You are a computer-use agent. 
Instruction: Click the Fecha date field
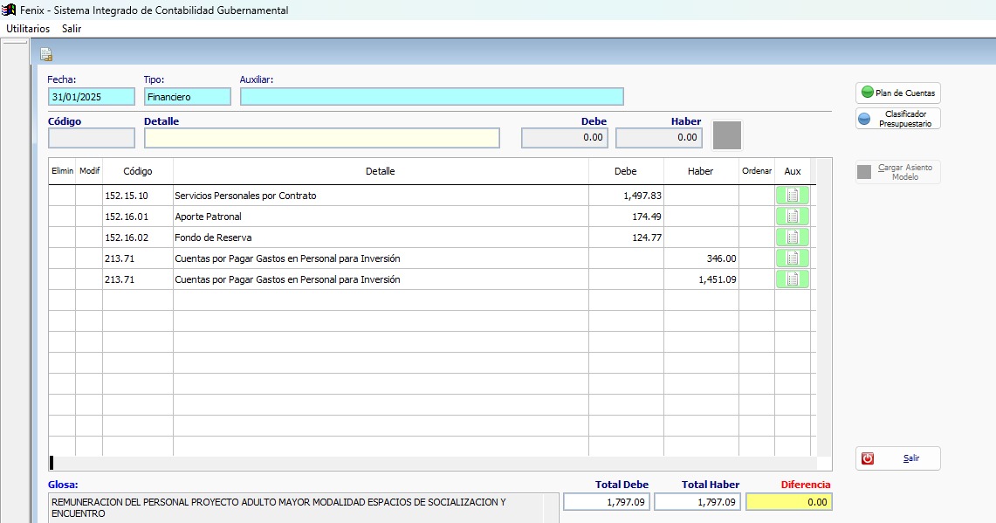(x=92, y=97)
